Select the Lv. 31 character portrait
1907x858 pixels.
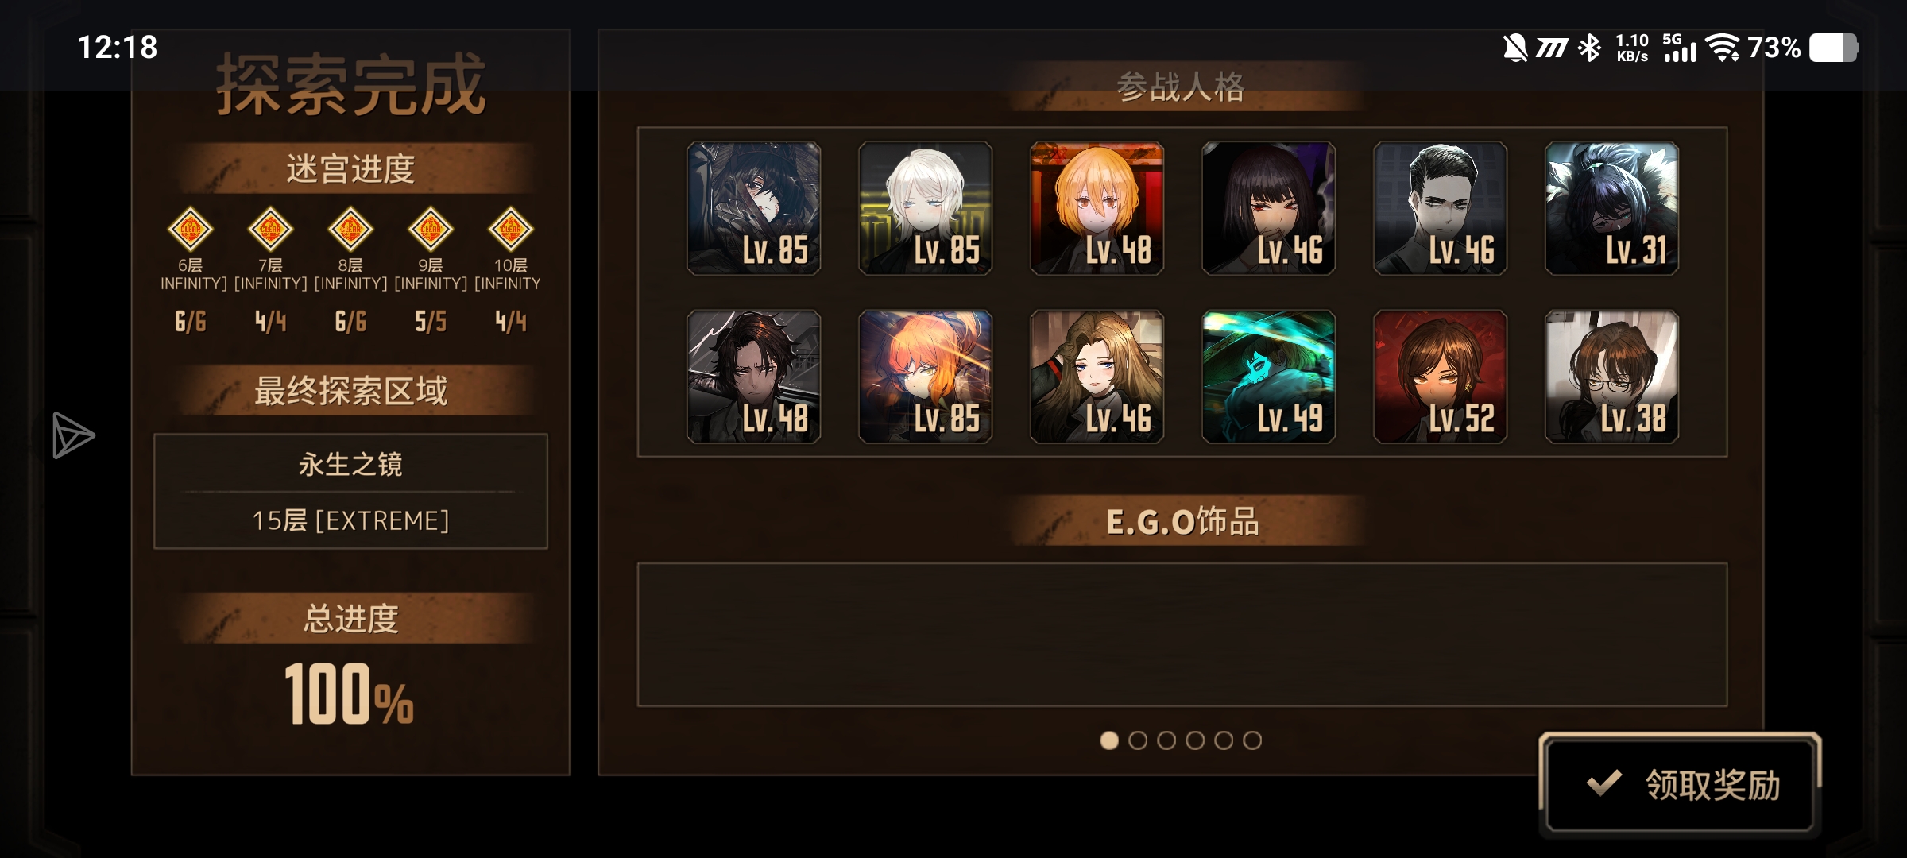tap(1612, 209)
